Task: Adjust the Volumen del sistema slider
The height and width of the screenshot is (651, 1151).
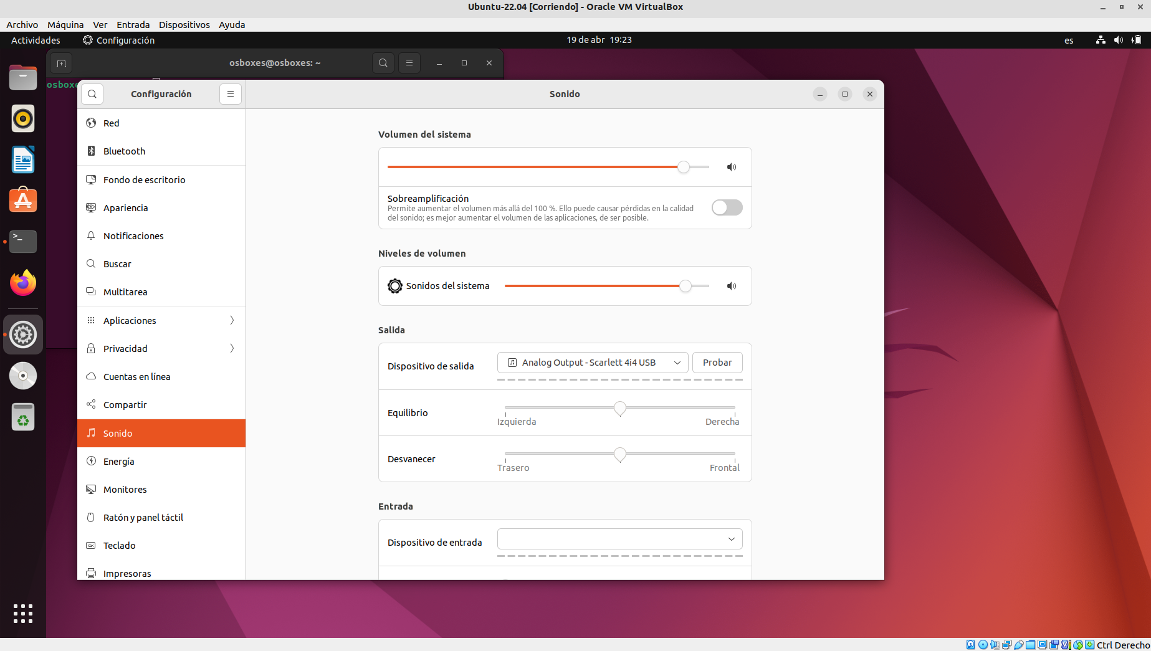Action: (x=548, y=167)
